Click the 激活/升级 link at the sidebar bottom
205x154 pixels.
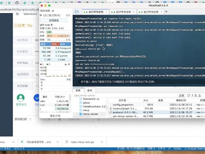click(x=55, y=116)
